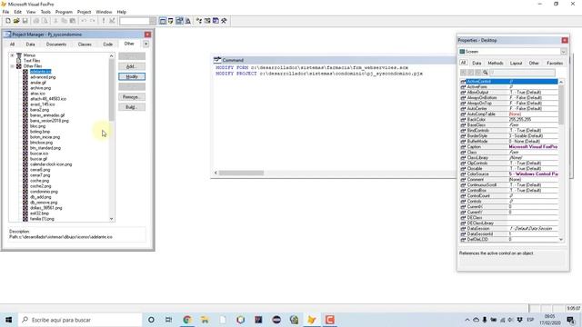The image size is (582, 327).
Task: Open the Task Pane toolbar icon
Action: 216,21
